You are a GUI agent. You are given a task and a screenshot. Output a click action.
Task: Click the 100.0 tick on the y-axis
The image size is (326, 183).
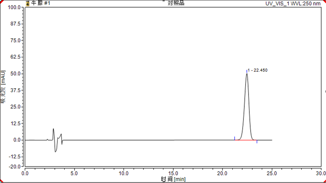(14, 7)
